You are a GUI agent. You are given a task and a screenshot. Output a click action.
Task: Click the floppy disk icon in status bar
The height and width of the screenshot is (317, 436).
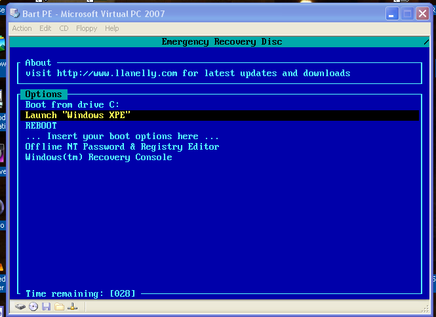(46, 306)
